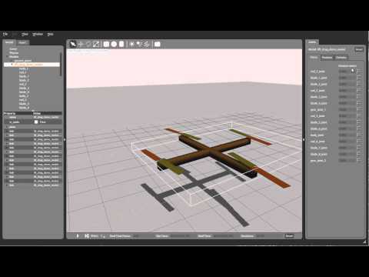Switch to the Velocity tab

click(x=341, y=58)
